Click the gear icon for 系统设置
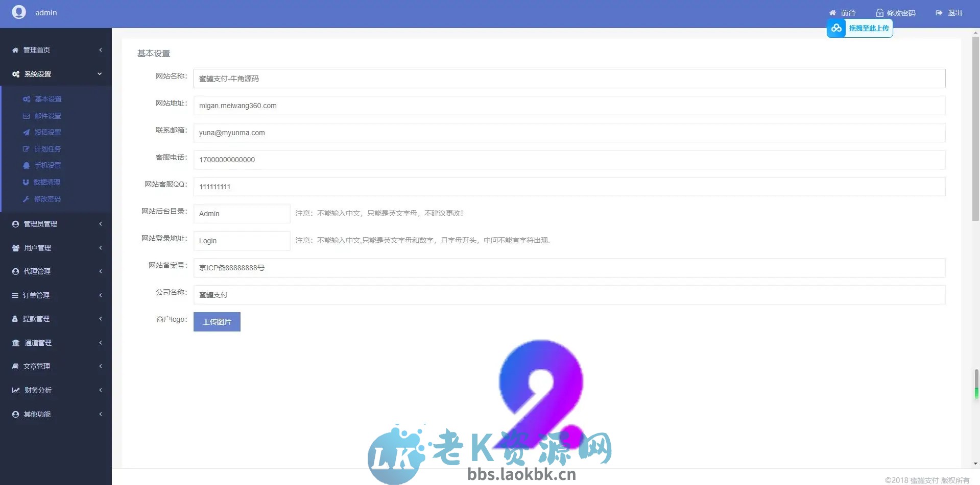 (15, 74)
